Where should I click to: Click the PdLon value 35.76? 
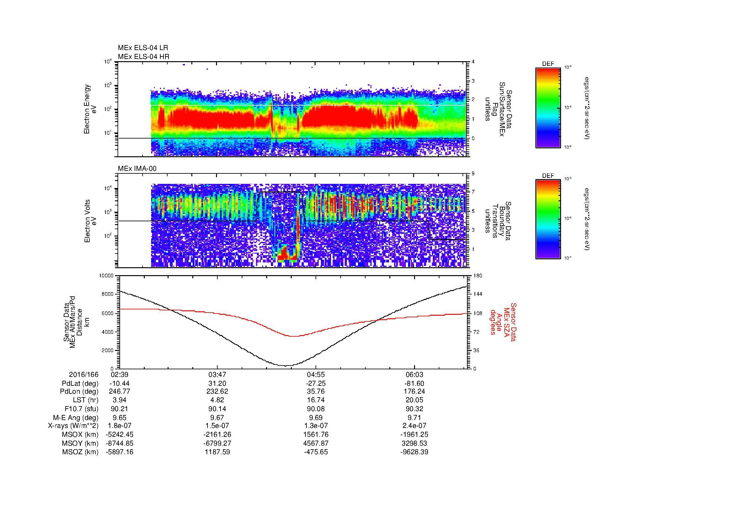click(x=316, y=391)
